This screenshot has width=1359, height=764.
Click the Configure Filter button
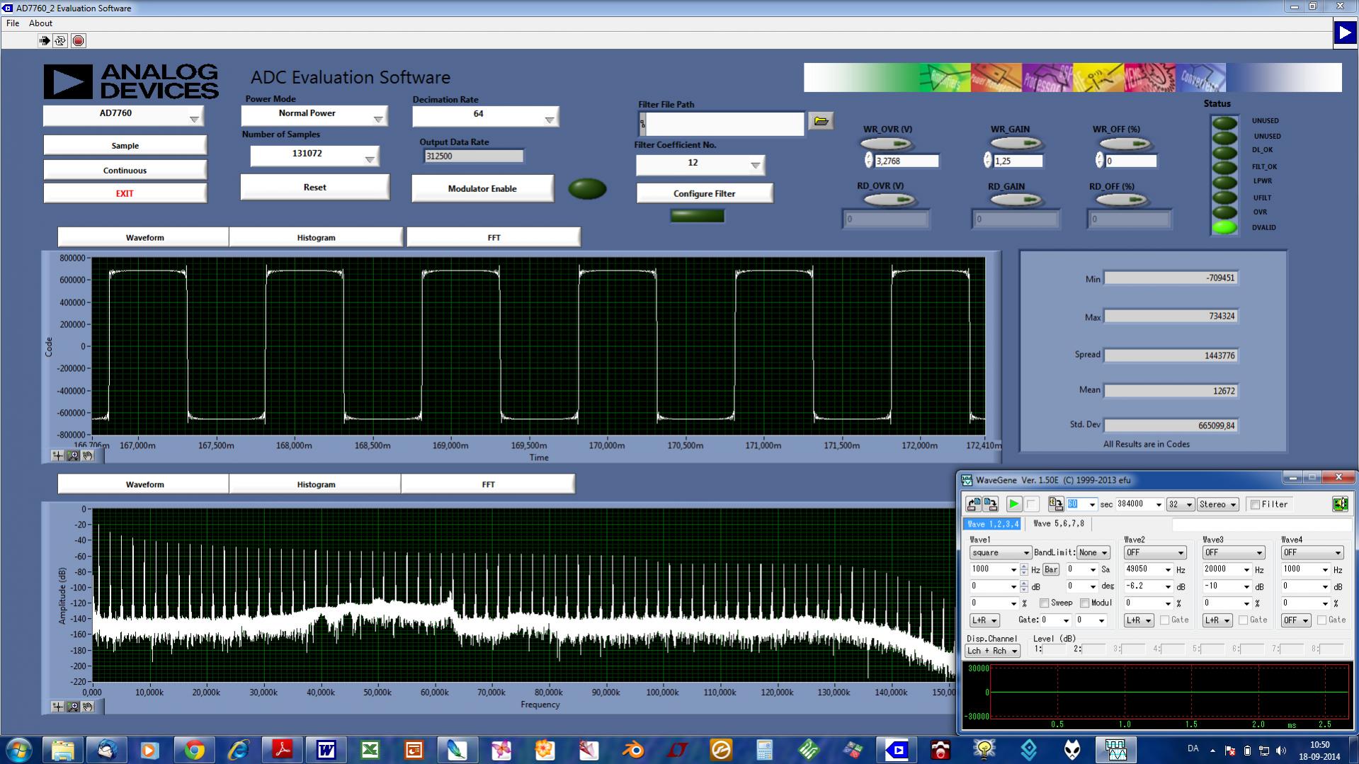coord(704,193)
